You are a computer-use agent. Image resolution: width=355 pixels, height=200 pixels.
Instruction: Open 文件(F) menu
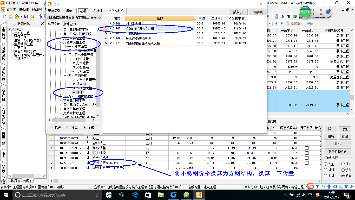11,10
